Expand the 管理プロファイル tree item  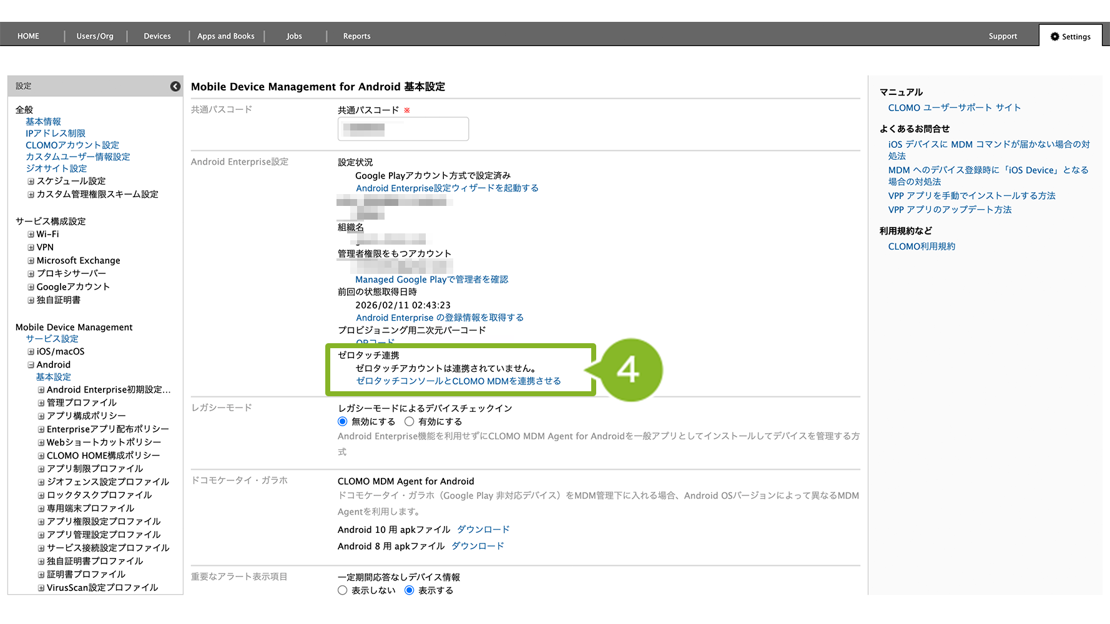[41, 403]
